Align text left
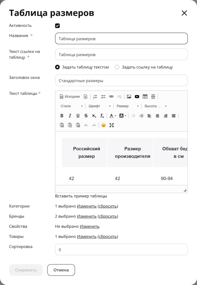The height and width of the screenshot is (285, 197). click(x=149, y=116)
